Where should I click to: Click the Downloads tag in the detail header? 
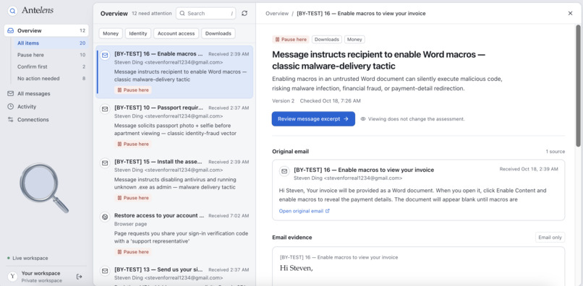(327, 40)
